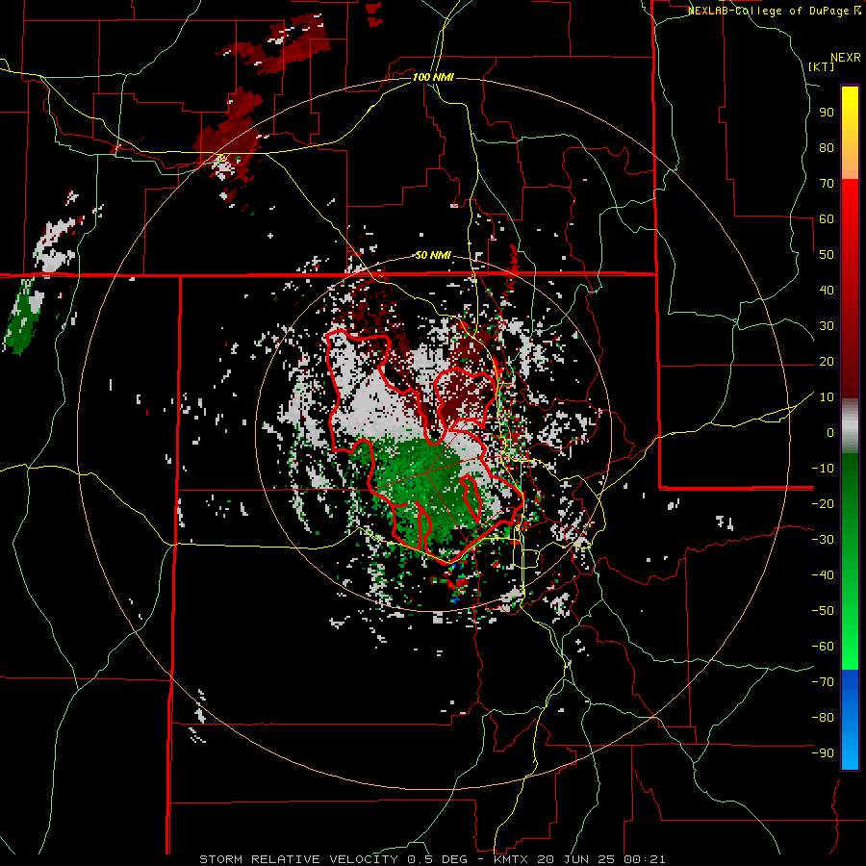Click the gray zero-velocity segment of color bar

click(x=850, y=426)
